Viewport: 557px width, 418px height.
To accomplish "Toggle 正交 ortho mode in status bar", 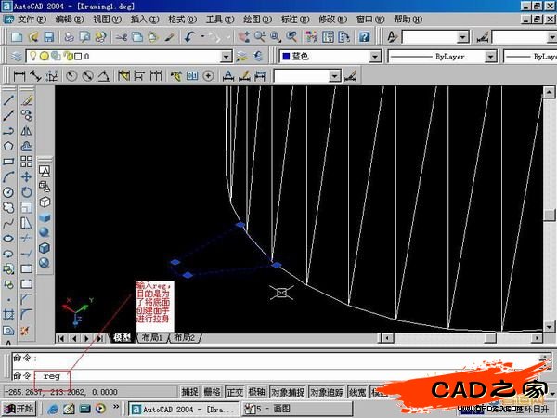I will pos(234,392).
